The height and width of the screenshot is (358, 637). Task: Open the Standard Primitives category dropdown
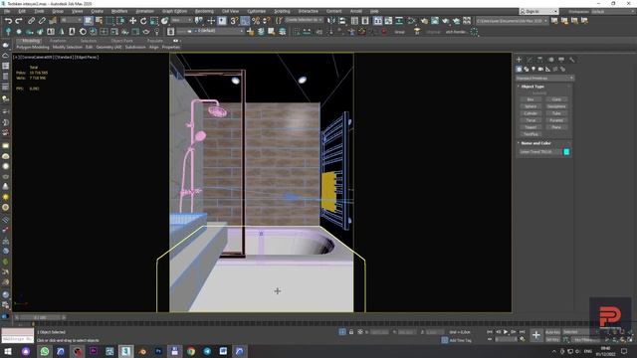[x=544, y=78]
